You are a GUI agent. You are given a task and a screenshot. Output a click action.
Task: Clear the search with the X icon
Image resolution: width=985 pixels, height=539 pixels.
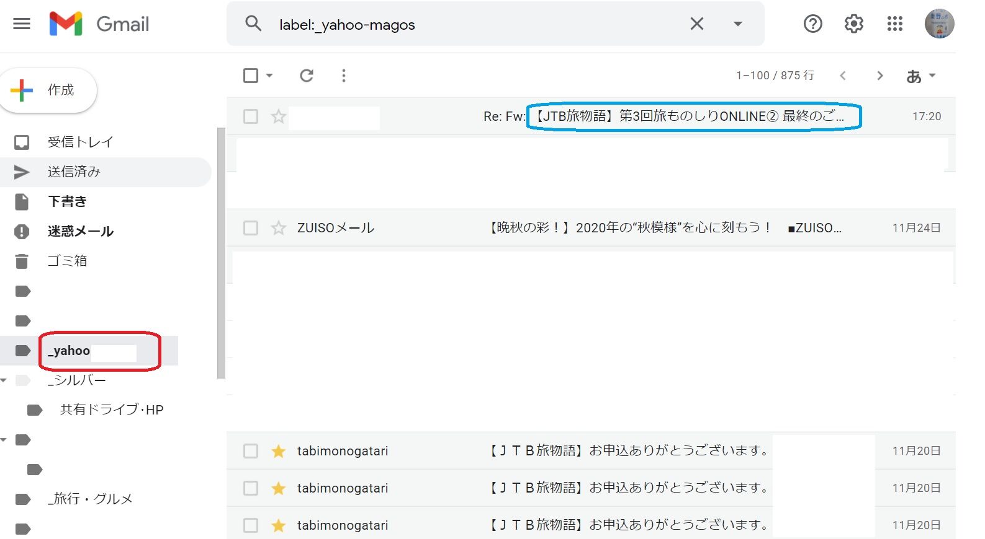(697, 24)
